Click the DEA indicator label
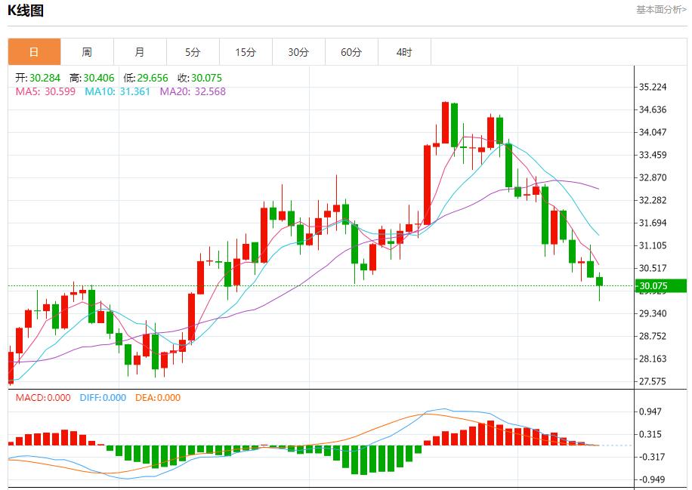Image resolution: width=692 pixels, height=490 pixels. click(158, 398)
